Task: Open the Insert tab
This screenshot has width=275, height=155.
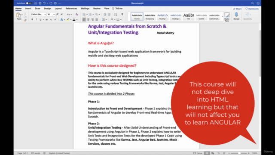Action: pos(28,9)
